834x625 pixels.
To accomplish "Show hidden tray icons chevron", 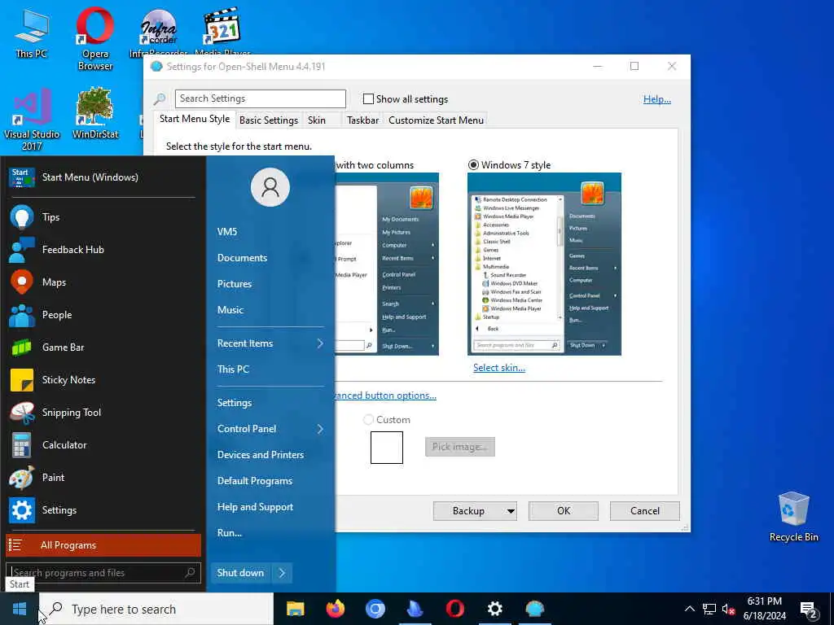I will point(689,609).
